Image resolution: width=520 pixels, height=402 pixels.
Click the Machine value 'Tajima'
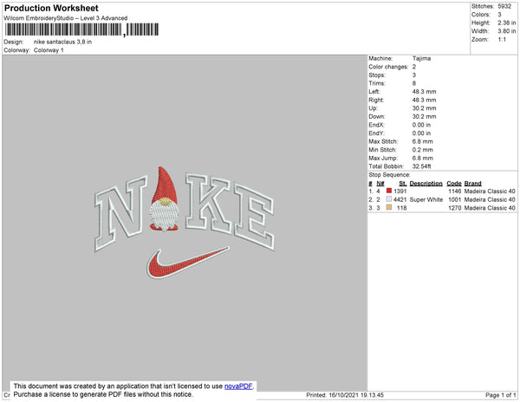421,58
